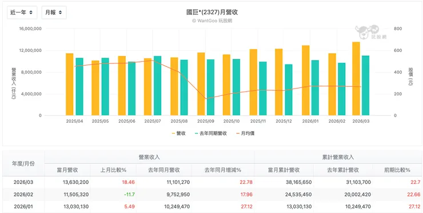Click the chart title 國巨*(2327)月營收

click(212, 13)
